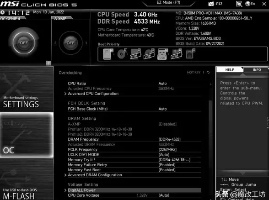Click Profile2: DDR4 3200MHz 16-18-18-38 row
The width and height of the screenshot is (269, 200).
click(100, 134)
